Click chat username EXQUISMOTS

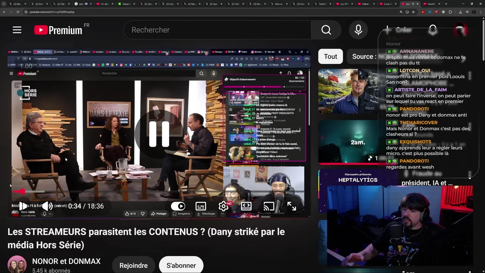coord(415,141)
